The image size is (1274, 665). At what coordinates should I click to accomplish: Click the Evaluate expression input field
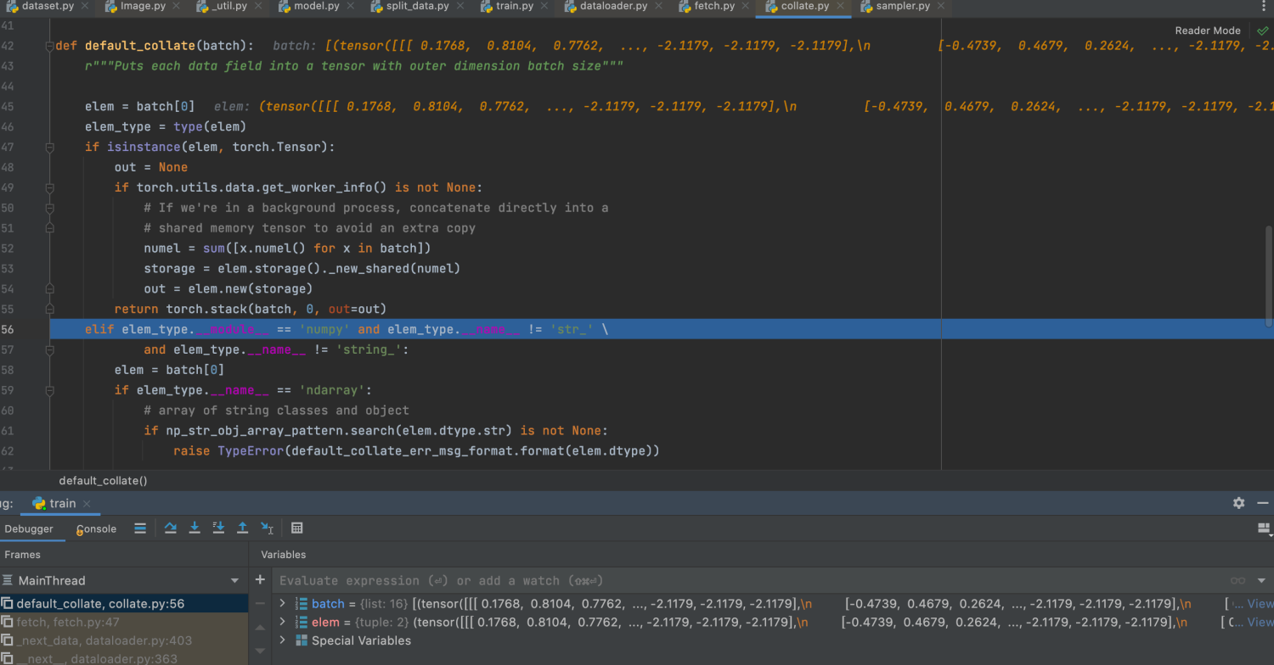510,580
